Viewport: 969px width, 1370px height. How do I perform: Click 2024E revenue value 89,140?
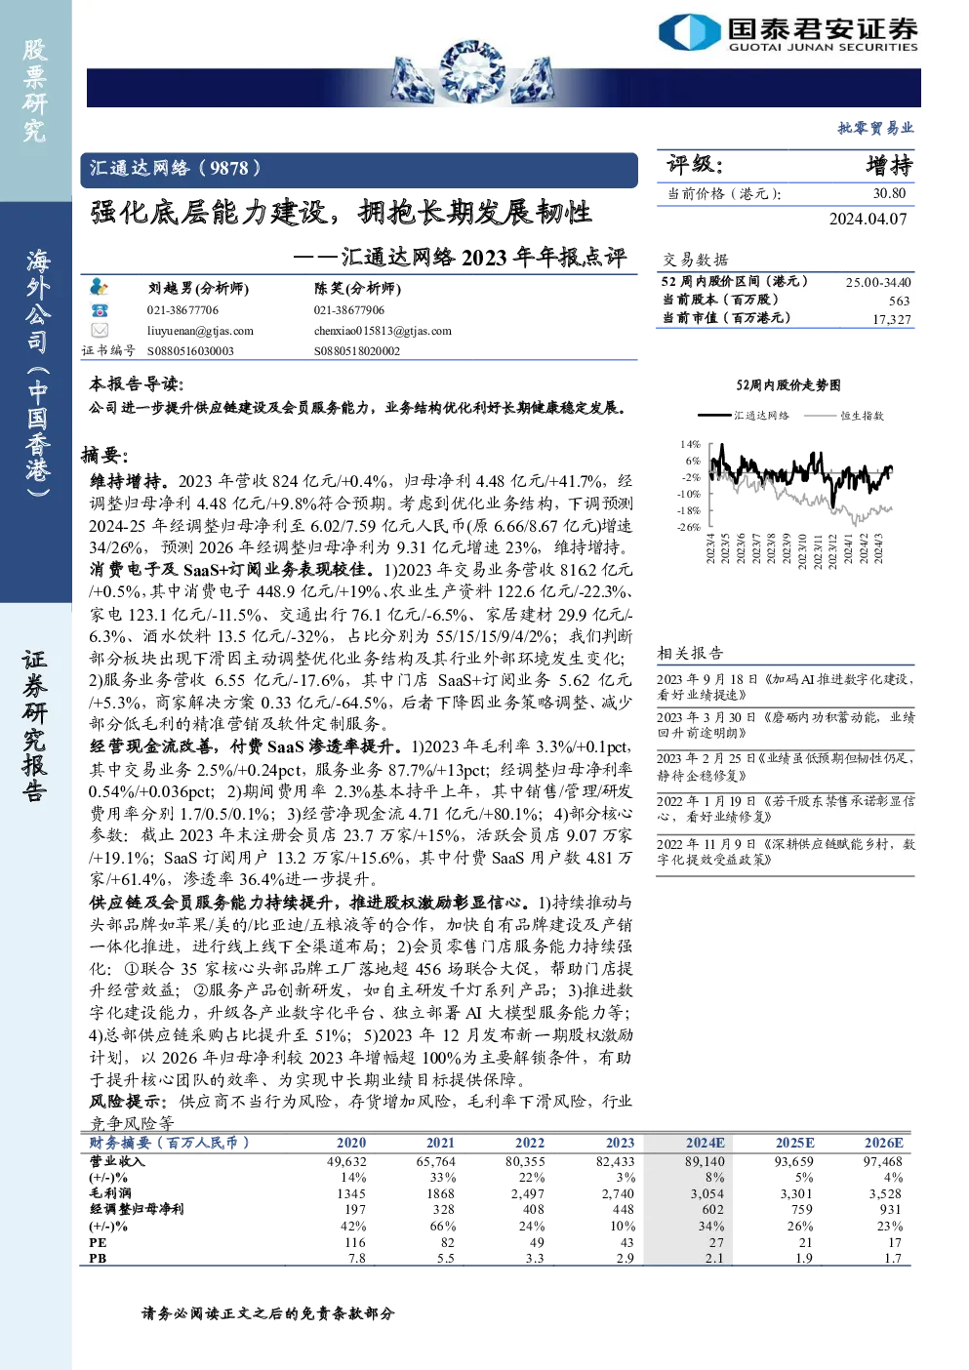point(705,1161)
